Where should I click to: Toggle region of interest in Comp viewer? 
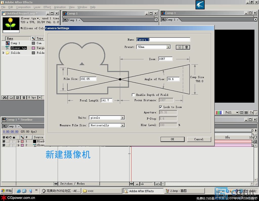(x=241, y=113)
